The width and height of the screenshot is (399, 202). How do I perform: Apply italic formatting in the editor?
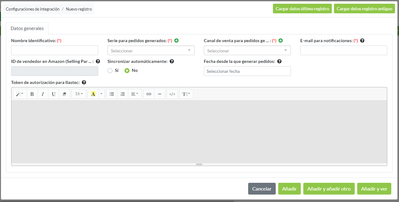pos(43,94)
